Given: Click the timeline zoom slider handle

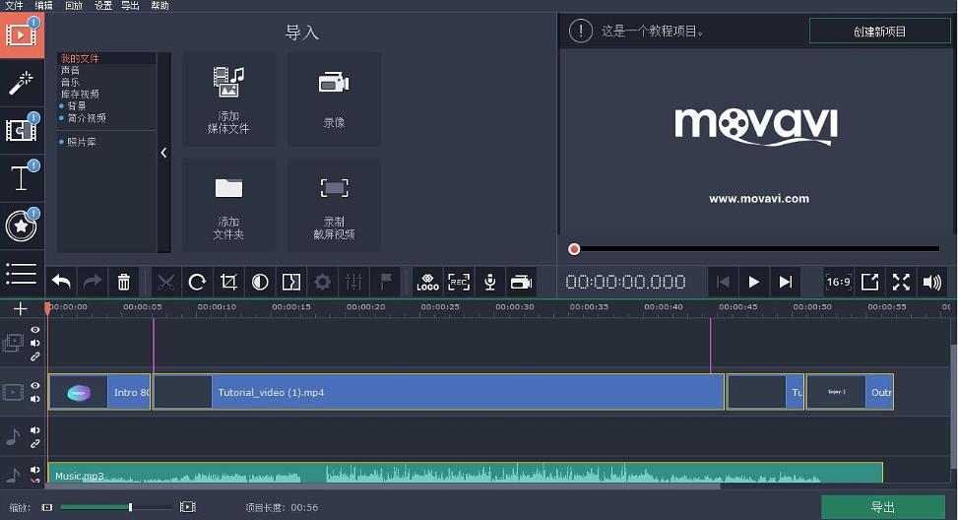Looking at the screenshot, I should [x=130, y=507].
